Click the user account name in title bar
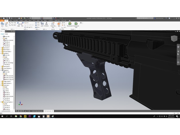The height and width of the screenshot is (135, 180). pos(159,18)
